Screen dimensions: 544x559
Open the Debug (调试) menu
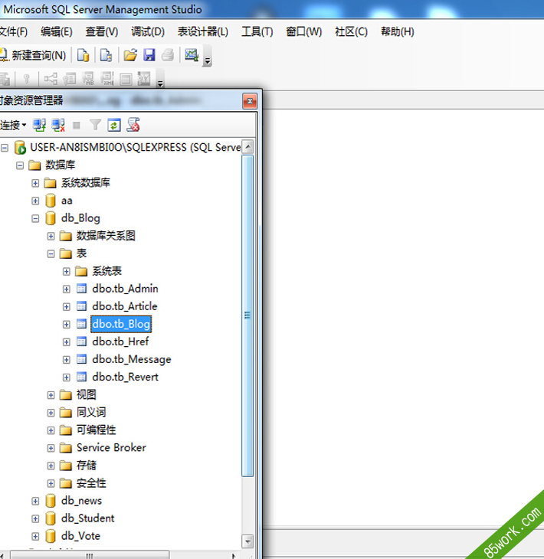tap(148, 31)
